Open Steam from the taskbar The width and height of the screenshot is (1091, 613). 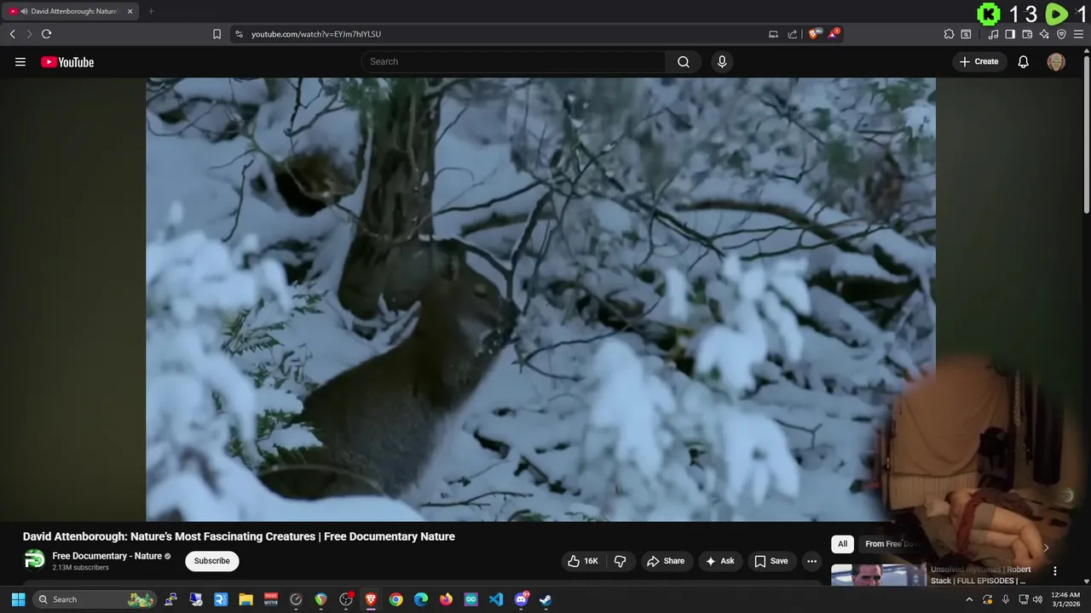click(x=545, y=599)
